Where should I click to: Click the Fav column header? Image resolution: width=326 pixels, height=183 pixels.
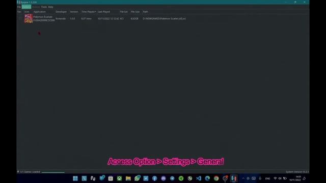(x=19, y=12)
